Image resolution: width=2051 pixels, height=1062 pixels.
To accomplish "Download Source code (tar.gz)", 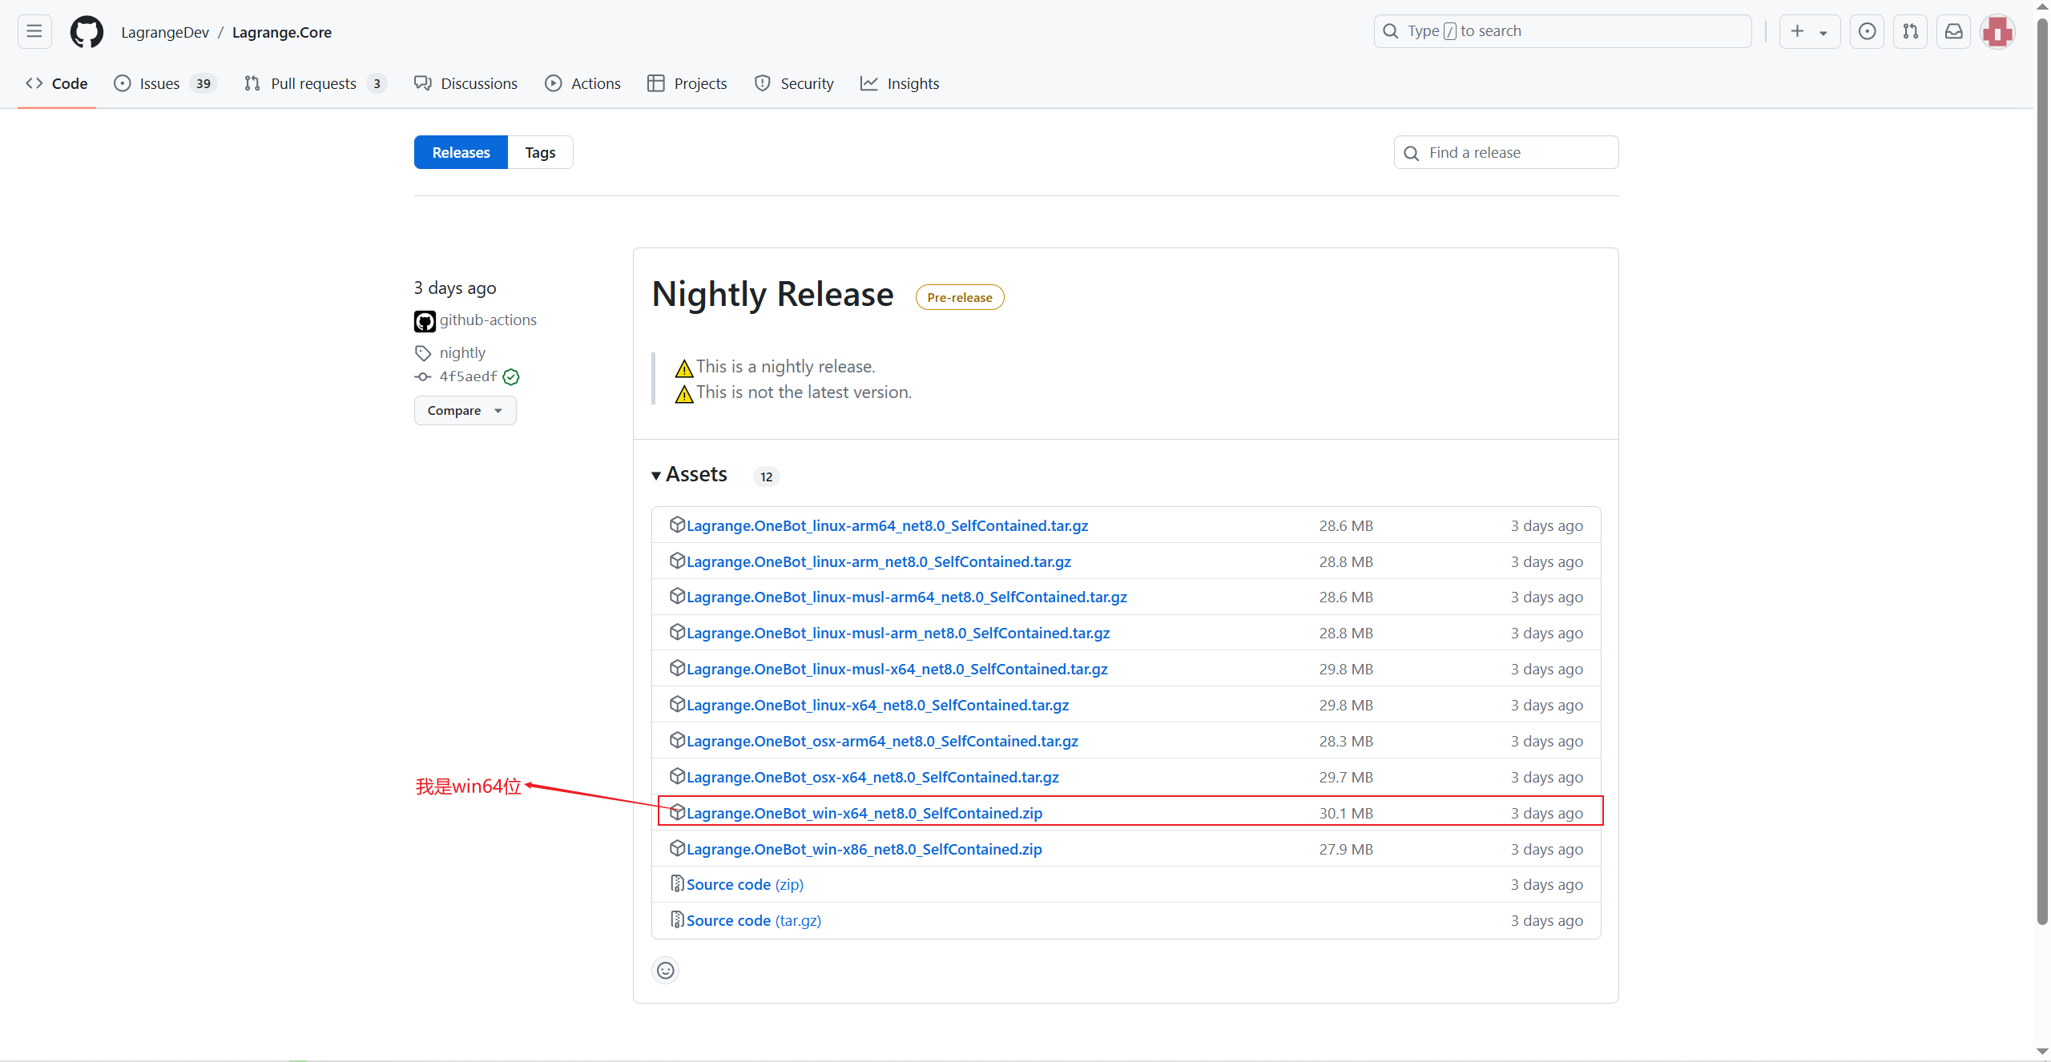I will click(x=753, y=920).
